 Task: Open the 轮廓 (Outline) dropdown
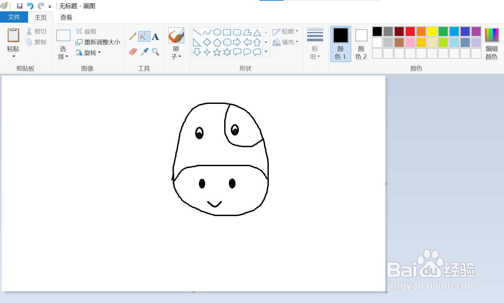click(285, 32)
